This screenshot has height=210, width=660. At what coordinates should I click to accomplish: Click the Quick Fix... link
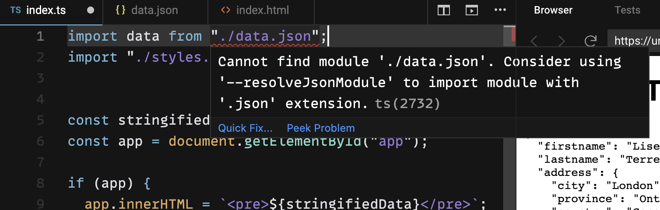click(x=245, y=128)
